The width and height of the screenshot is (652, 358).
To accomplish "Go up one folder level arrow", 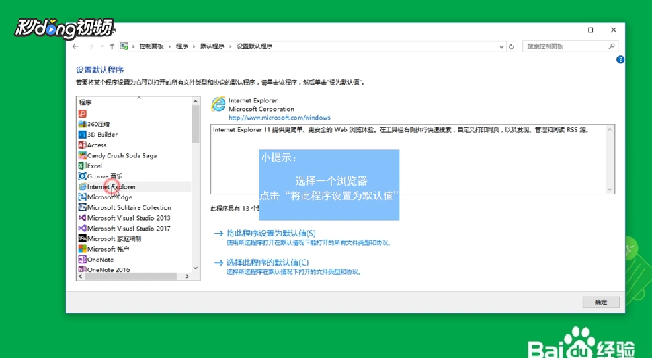I will (112, 46).
